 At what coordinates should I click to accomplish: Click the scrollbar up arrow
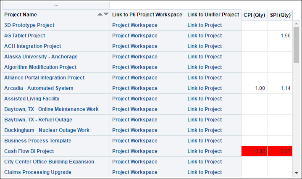point(296,24)
